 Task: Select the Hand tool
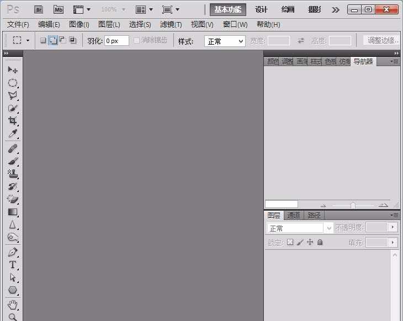point(13,305)
